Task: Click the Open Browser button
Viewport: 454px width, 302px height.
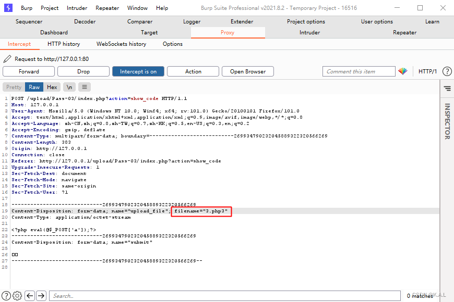Action: [x=248, y=71]
